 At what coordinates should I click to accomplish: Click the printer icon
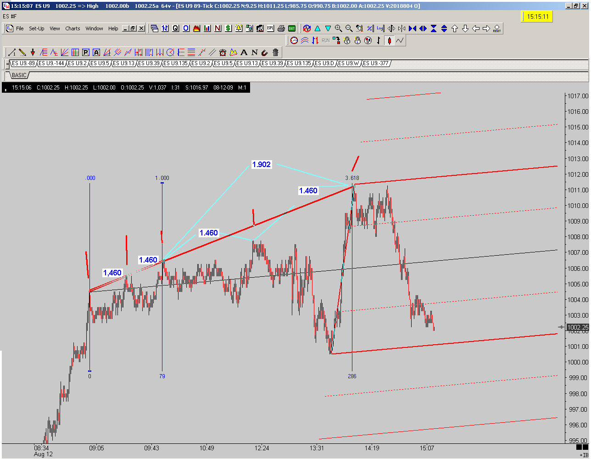(x=281, y=28)
